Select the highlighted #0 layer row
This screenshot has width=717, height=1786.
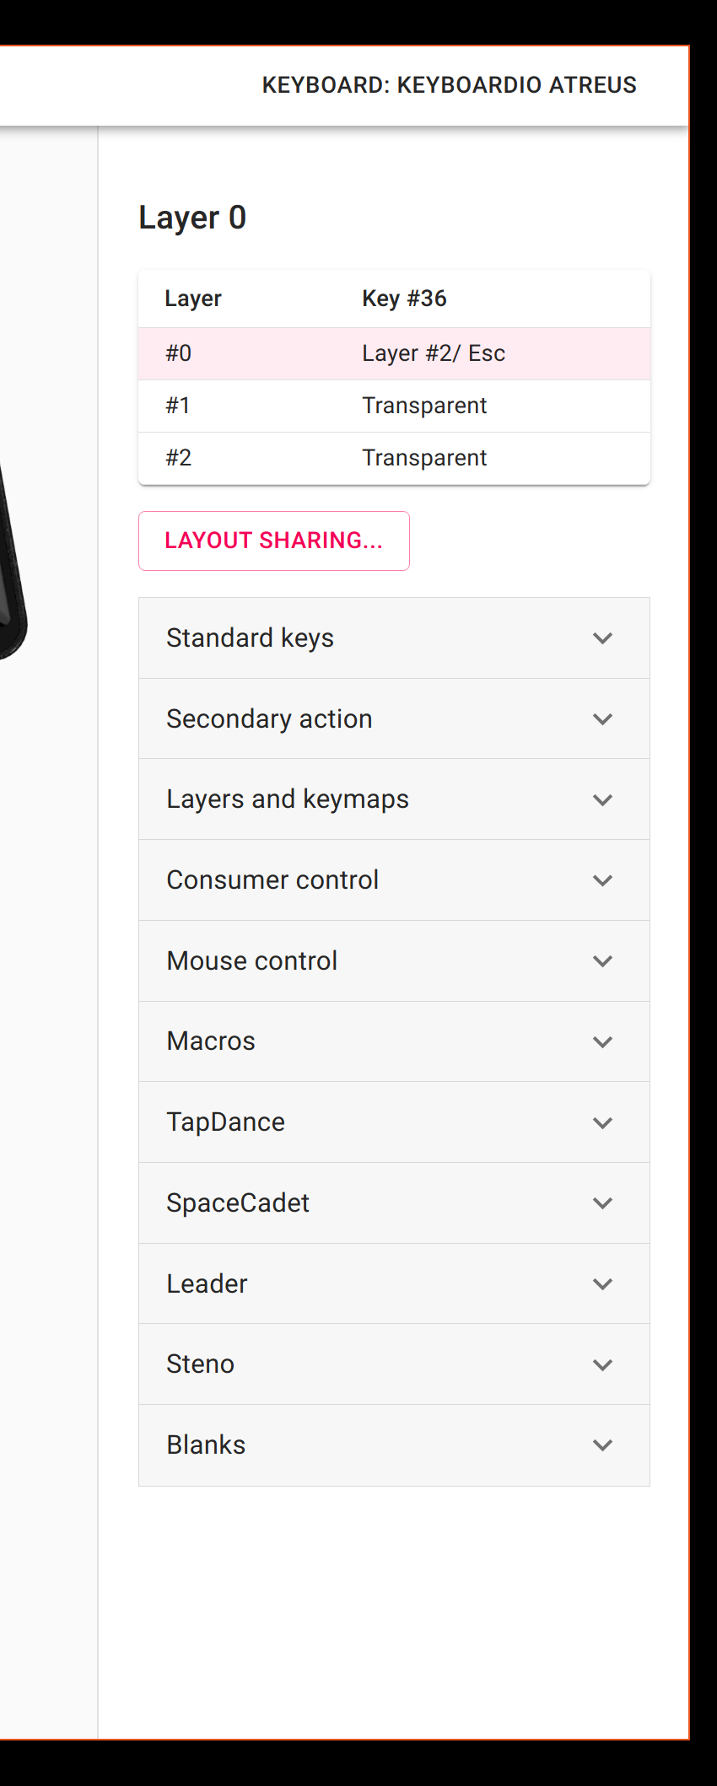394,352
